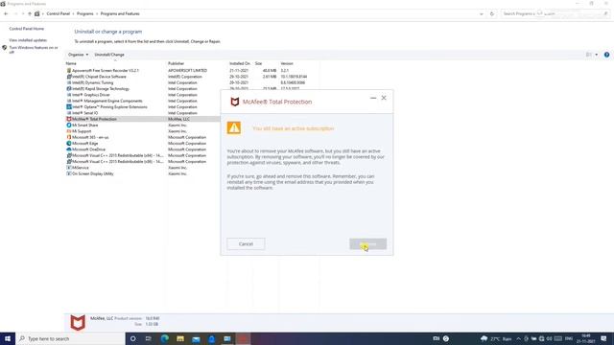Click large McAfee logo in details pane
The height and width of the screenshot is (345, 614).
tap(78, 323)
